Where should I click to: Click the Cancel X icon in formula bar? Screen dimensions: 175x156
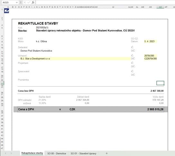click(25, 2)
